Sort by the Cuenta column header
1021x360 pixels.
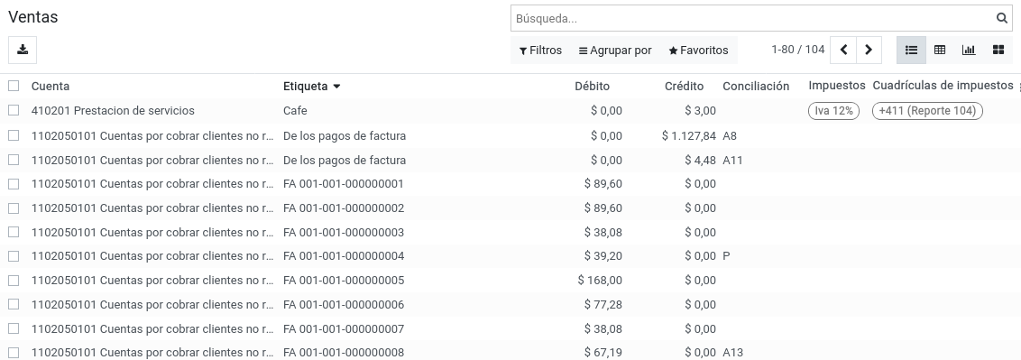tap(51, 86)
